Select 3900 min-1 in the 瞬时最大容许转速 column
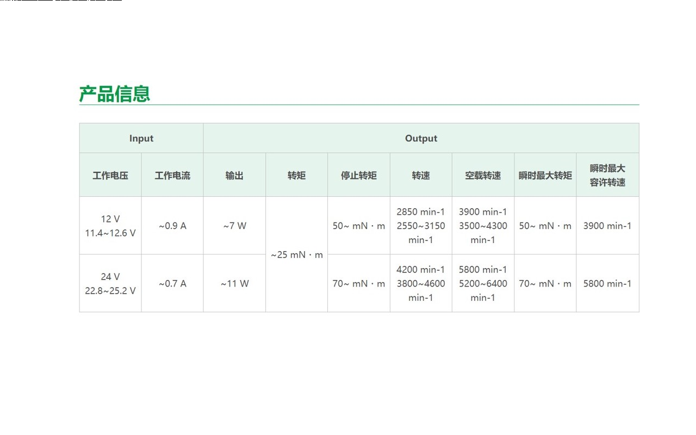The height and width of the screenshot is (435, 696). (608, 226)
